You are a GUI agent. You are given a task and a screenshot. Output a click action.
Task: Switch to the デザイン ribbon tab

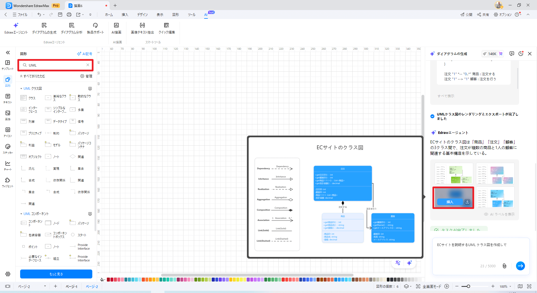click(x=142, y=15)
